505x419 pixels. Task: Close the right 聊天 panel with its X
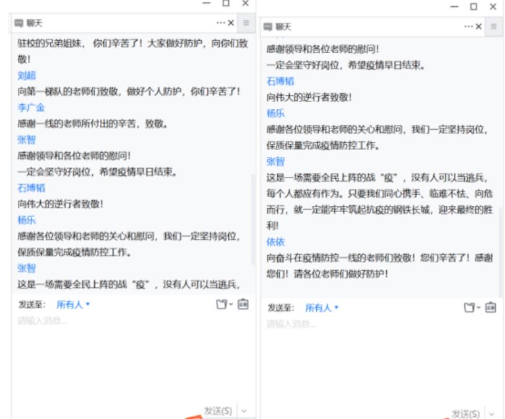coord(480,26)
